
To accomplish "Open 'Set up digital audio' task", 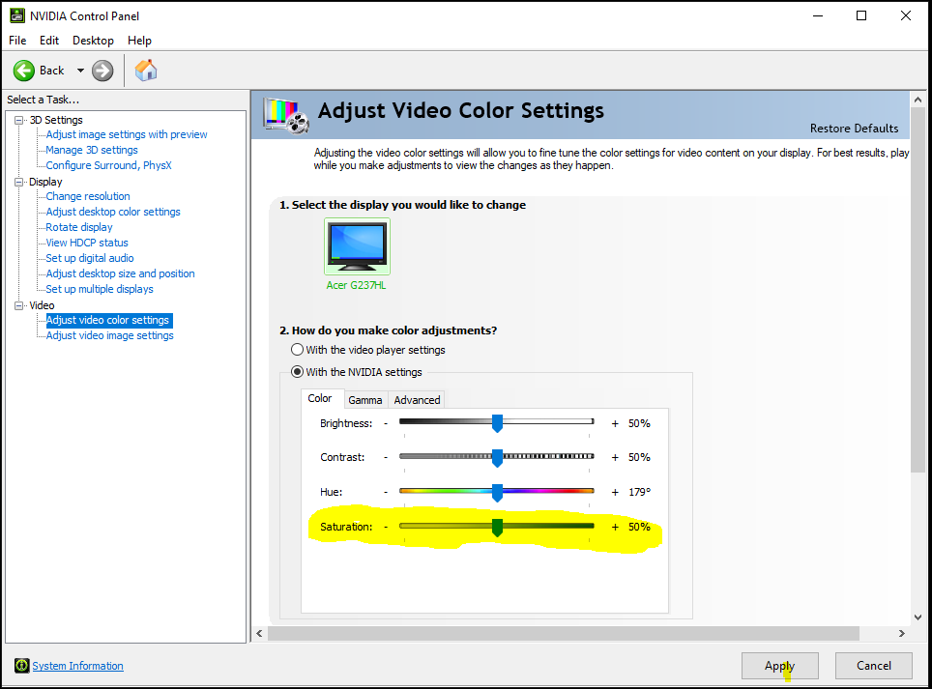I will click(90, 258).
